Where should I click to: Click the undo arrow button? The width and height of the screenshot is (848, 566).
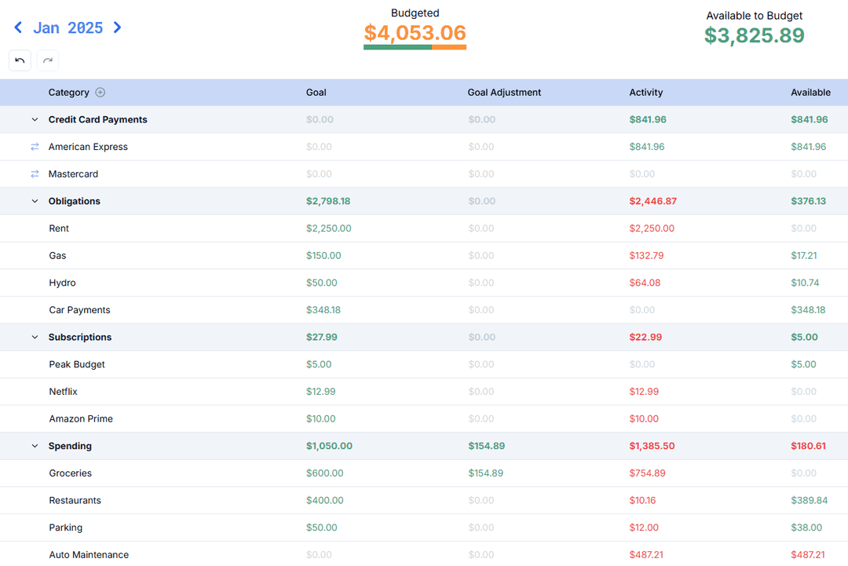pos(20,60)
